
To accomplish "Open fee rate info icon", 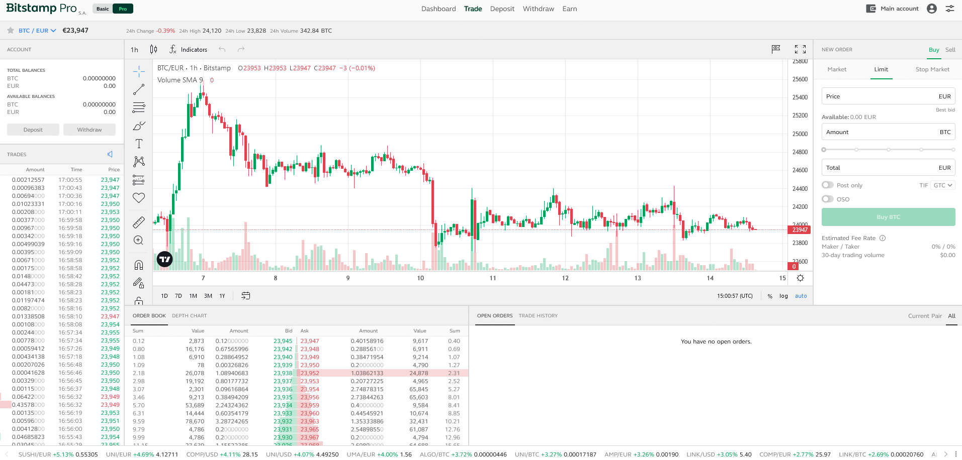I will click(x=883, y=238).
